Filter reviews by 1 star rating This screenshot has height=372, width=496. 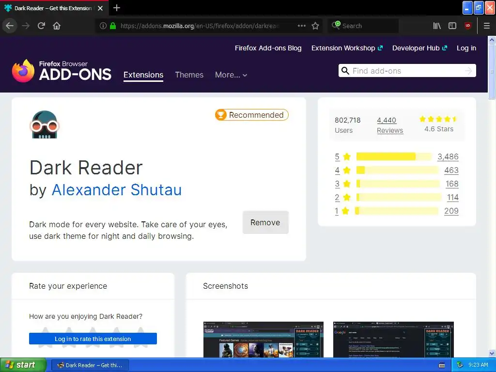(342, 211)
